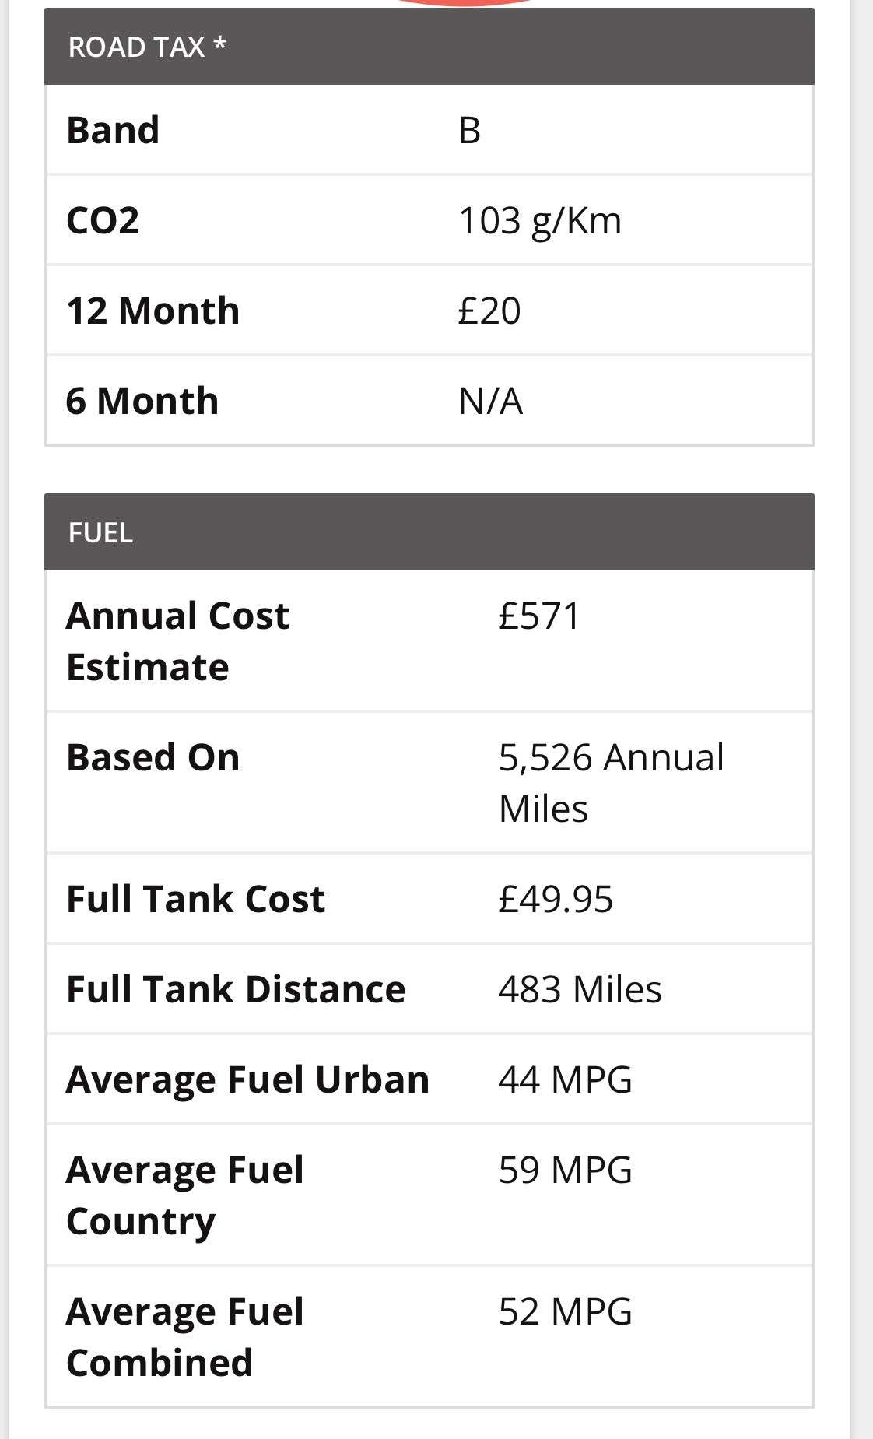Select the Band row label

click(113, 130)
